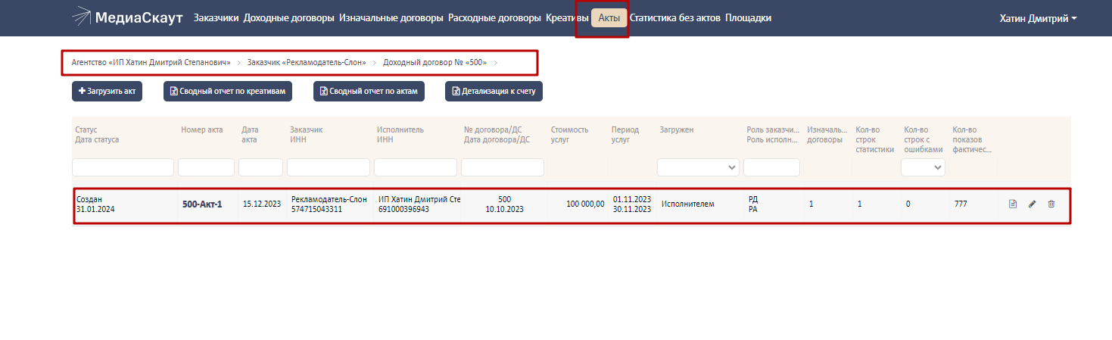Open Статистика без актов page
This screenshot has height=340, width=1112.
point(675,17)
